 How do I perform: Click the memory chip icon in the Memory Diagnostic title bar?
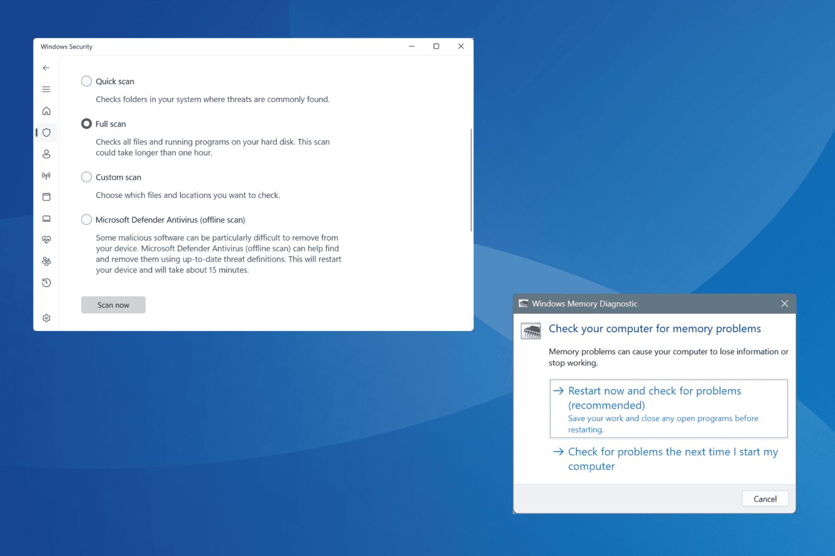click(524, 304)
